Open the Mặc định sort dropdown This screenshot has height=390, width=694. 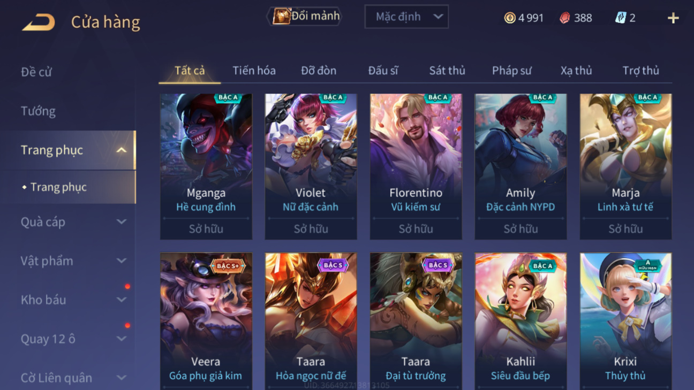pos(406,17)
